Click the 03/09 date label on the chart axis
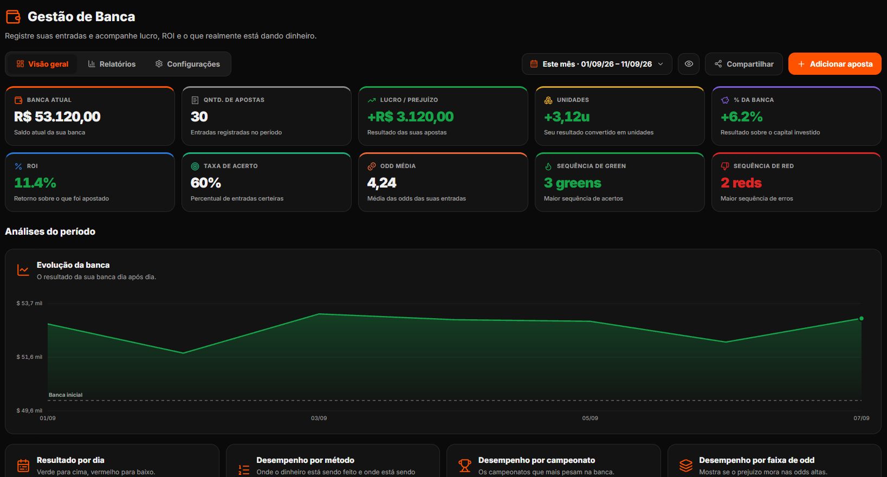The image size is (887, 477). [319, 418]
